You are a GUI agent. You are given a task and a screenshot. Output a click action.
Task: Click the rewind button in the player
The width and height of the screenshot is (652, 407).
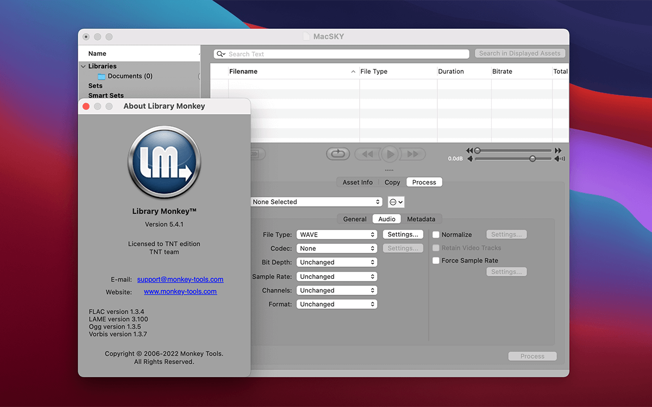(367, 154)
